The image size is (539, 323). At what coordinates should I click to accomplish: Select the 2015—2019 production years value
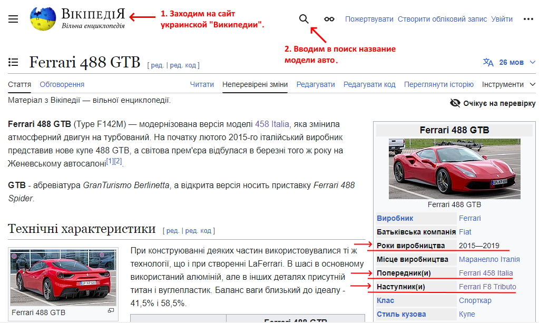point(479,246)
